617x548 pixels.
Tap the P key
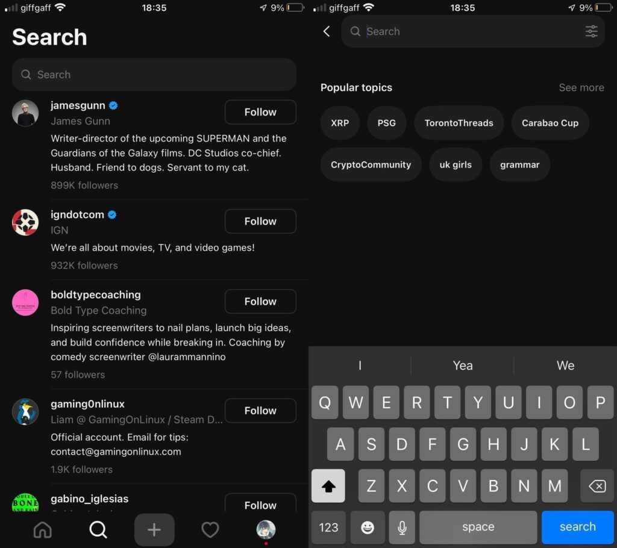click(x=600, y=402)
